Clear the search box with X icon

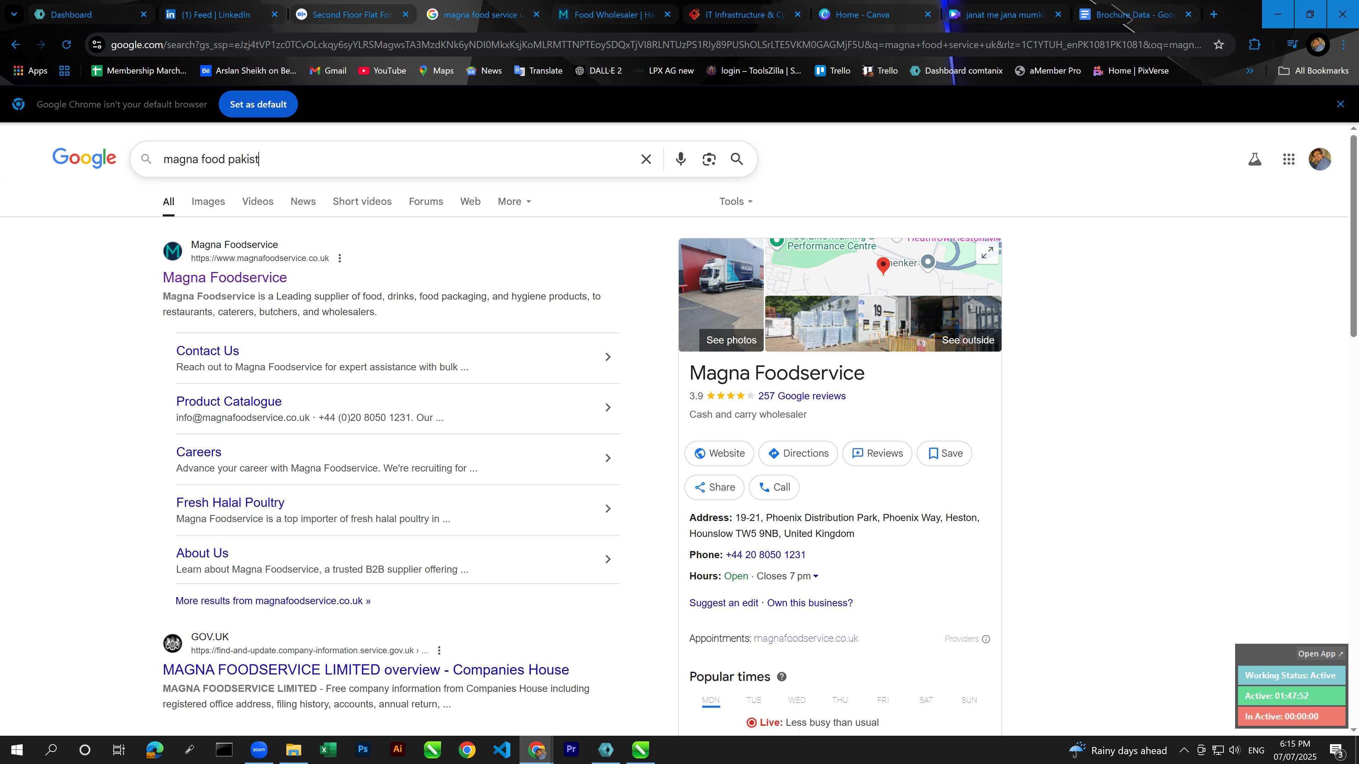click(646, 159)
